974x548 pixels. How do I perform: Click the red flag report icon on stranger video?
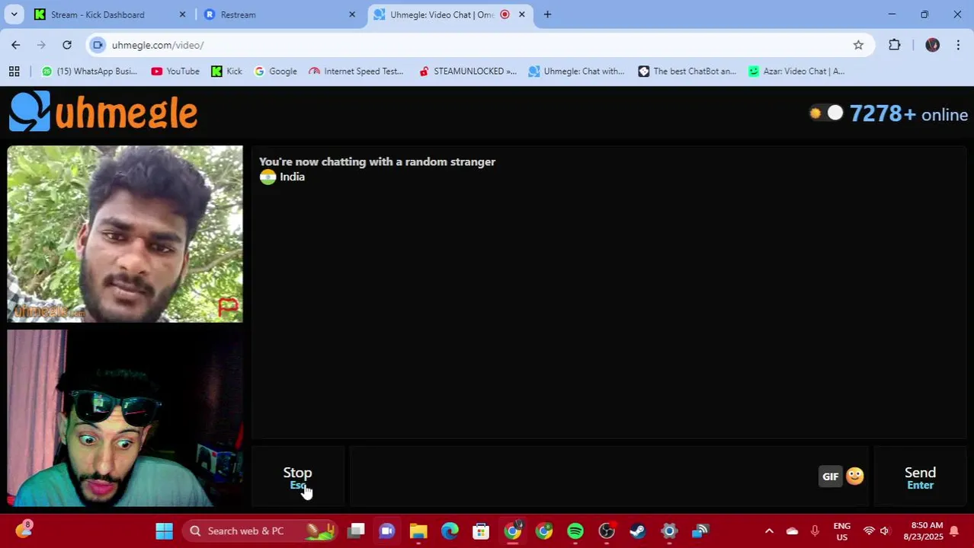(x=229, y=306)
